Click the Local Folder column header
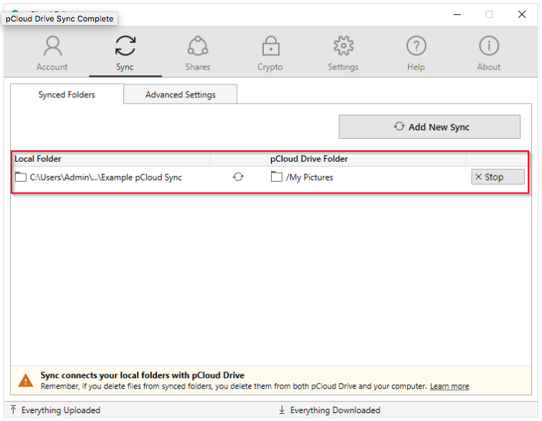542x421 pixels. point(111,159)
